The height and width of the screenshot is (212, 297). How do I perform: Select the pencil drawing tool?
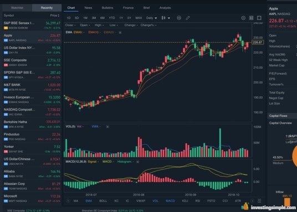[x=188, y=18]
